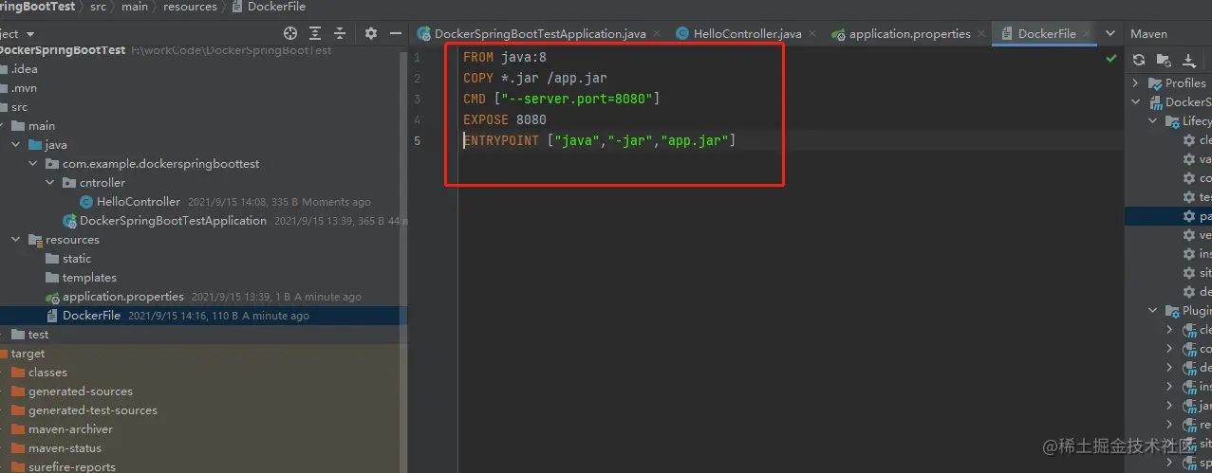
Task: Expand Profiles node in Maven panel
Action: [1137, 83]
